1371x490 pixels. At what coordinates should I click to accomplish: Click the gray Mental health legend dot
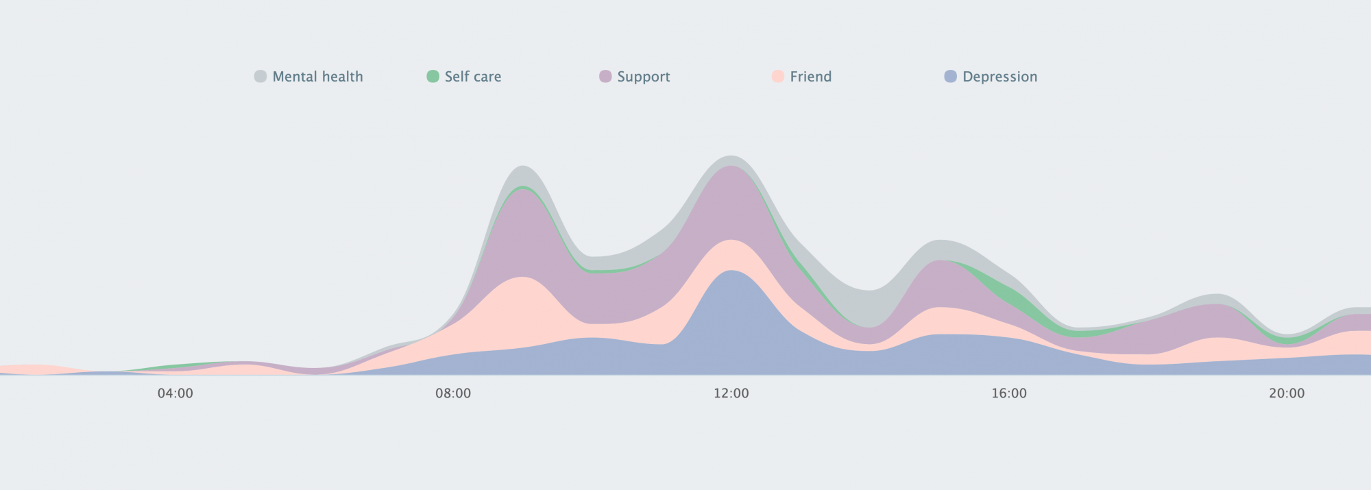point(260,77)
